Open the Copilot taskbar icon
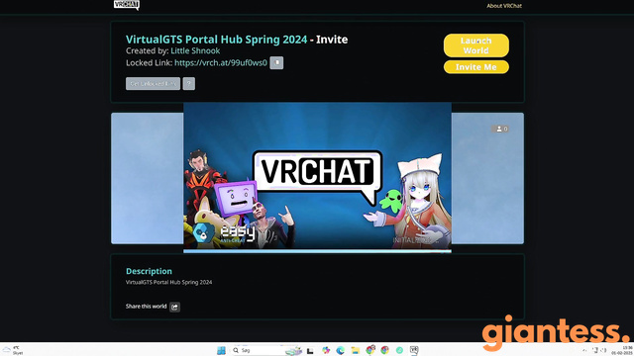634x356 pixels. 326,350
